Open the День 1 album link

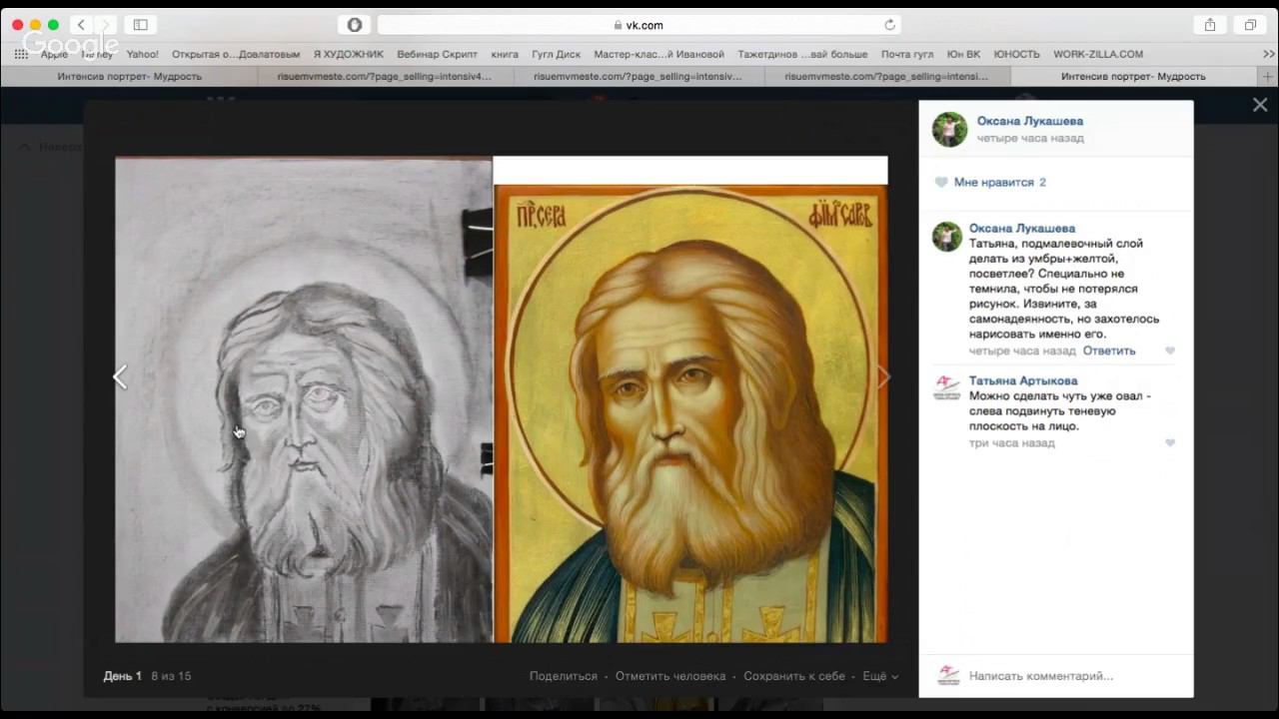[x=123, y=676]
